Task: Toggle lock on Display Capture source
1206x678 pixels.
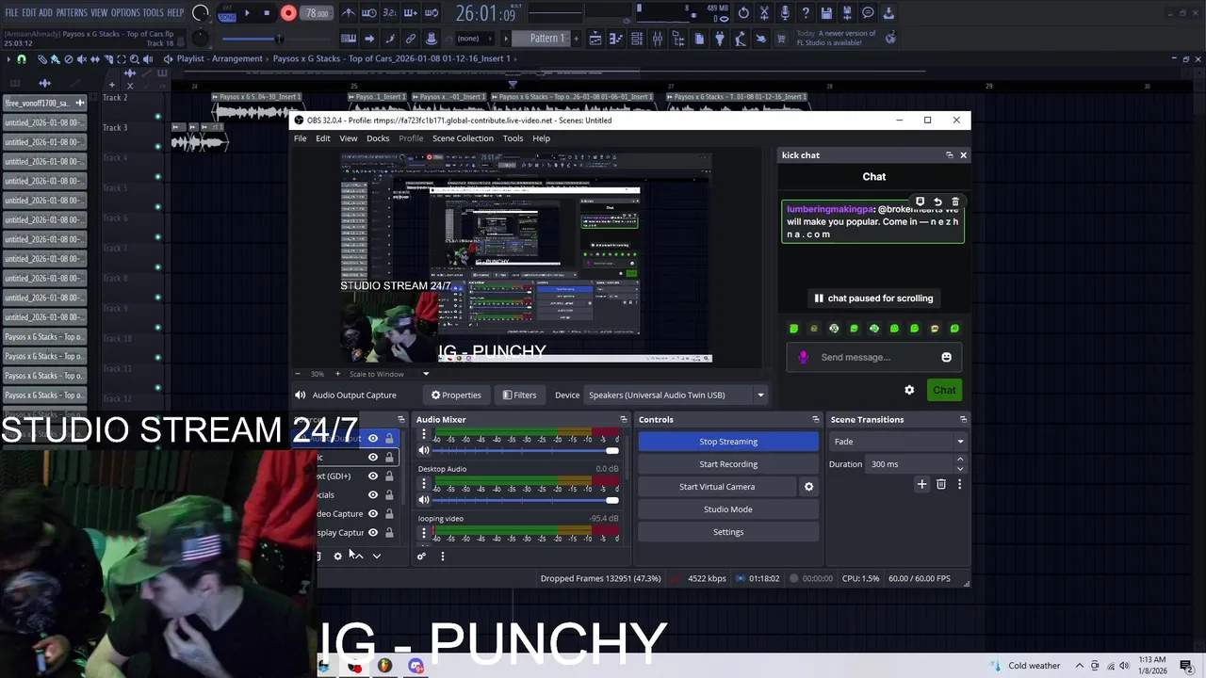Action: click(389, 533)
